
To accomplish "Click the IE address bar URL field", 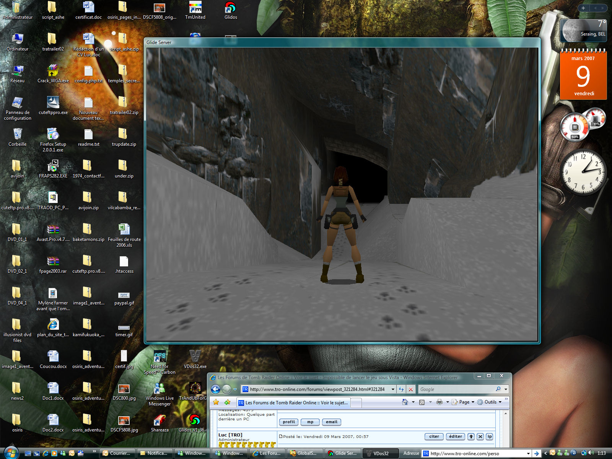I will pyautogui.click(x=319, y=389).
